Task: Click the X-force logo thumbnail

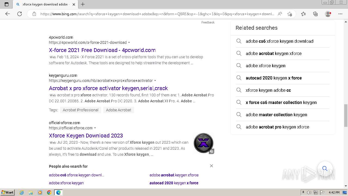Action: coord(203,143)
